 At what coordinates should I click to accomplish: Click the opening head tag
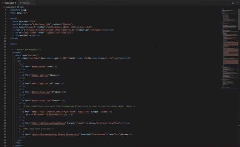[x=14, y=19]
